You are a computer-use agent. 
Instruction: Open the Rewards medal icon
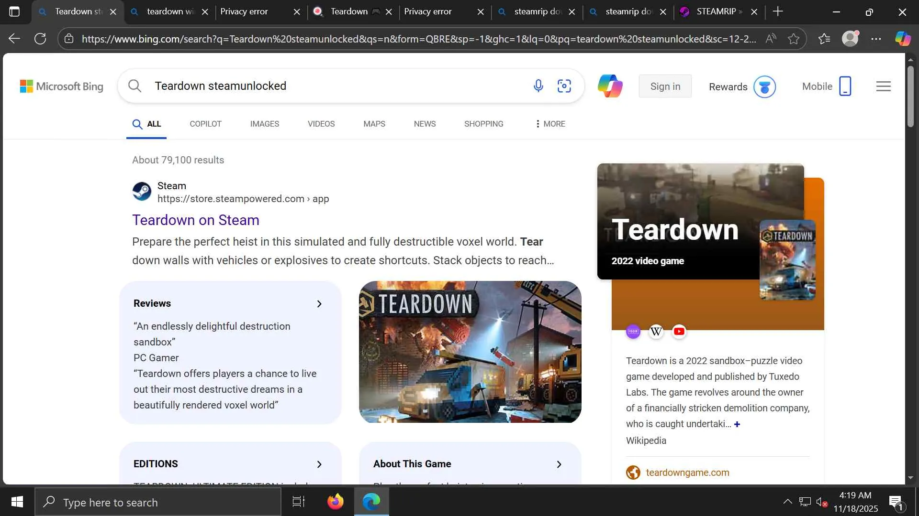coord(764,87)
